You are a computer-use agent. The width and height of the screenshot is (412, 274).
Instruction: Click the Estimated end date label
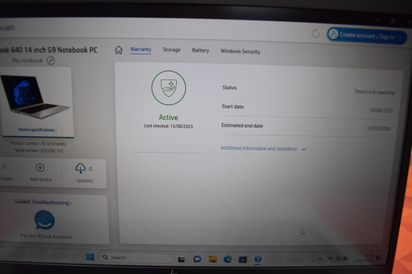242,125
